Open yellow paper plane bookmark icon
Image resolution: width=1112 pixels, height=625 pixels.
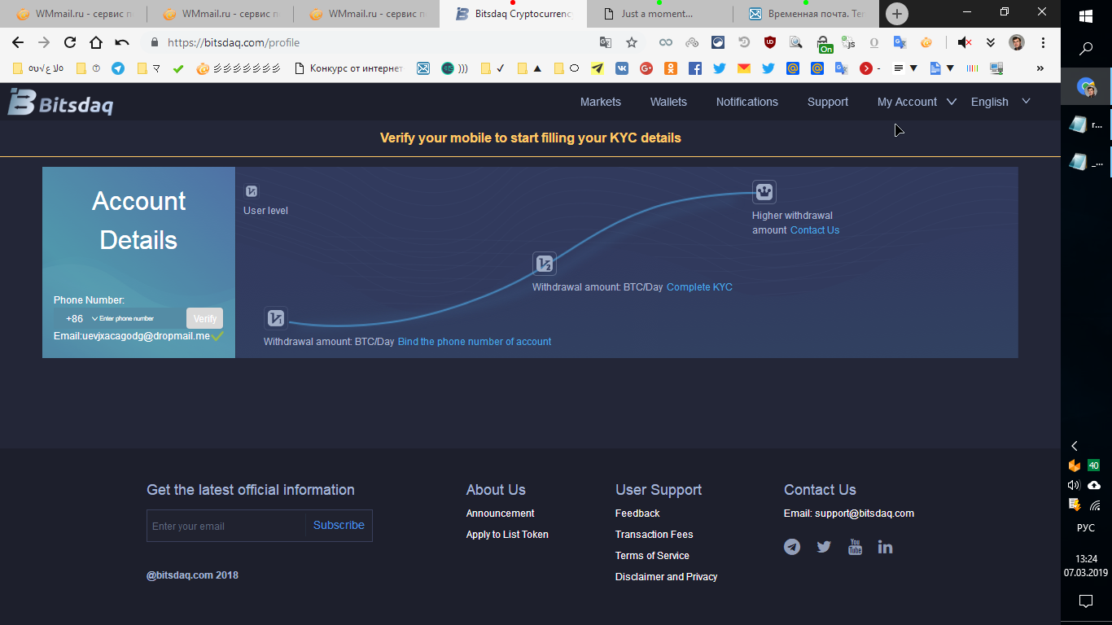(x=598, y=68)
